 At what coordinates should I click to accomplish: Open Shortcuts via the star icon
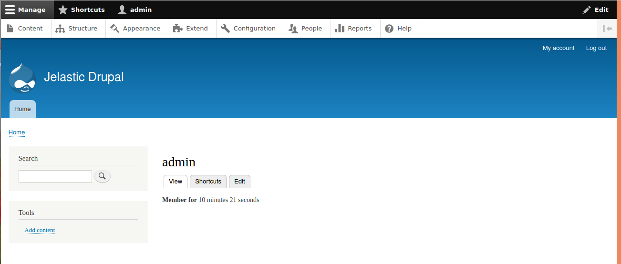click(63, 10)
